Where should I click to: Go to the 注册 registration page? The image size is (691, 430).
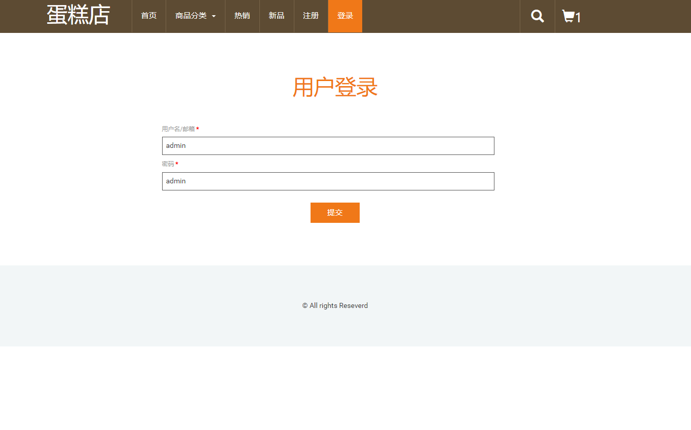[x=311, y=16]
